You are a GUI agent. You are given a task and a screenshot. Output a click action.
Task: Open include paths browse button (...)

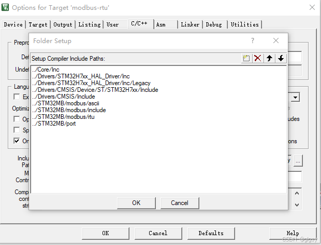298,161
